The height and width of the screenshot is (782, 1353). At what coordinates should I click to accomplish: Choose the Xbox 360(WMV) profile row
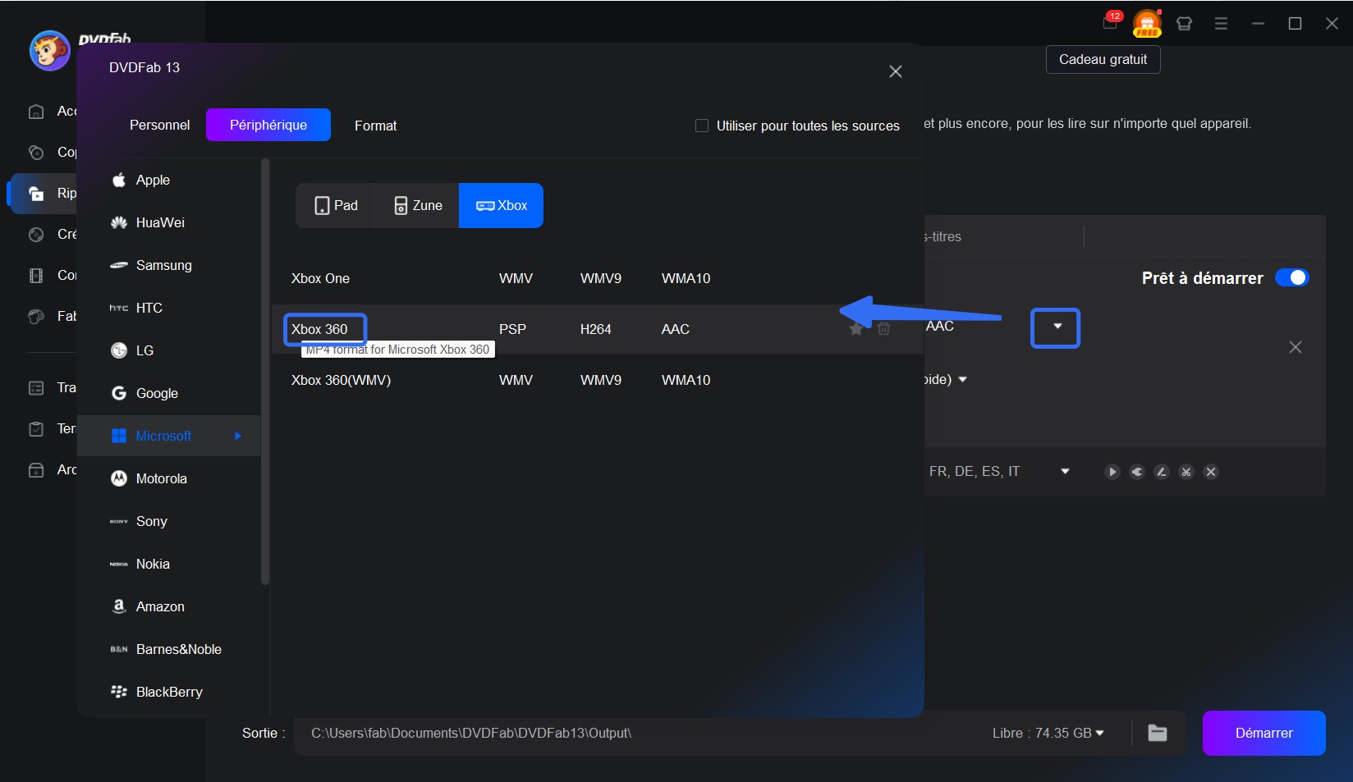[x=597, y=380]
